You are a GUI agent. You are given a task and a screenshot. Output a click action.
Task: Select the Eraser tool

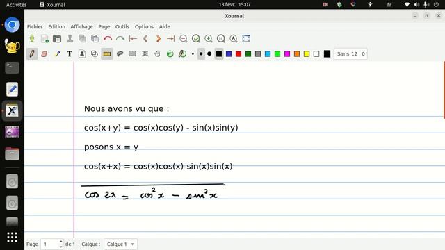point(44,54)
